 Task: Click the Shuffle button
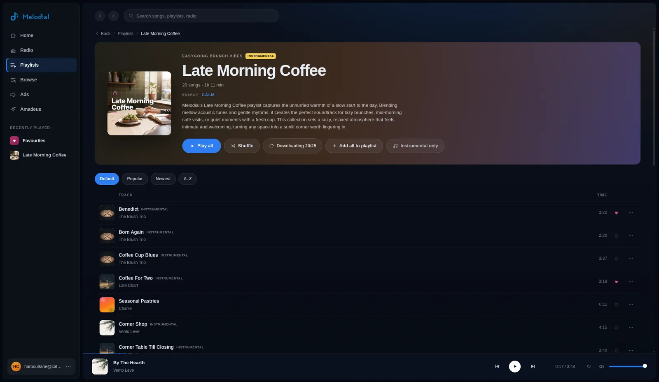point(242,146)
